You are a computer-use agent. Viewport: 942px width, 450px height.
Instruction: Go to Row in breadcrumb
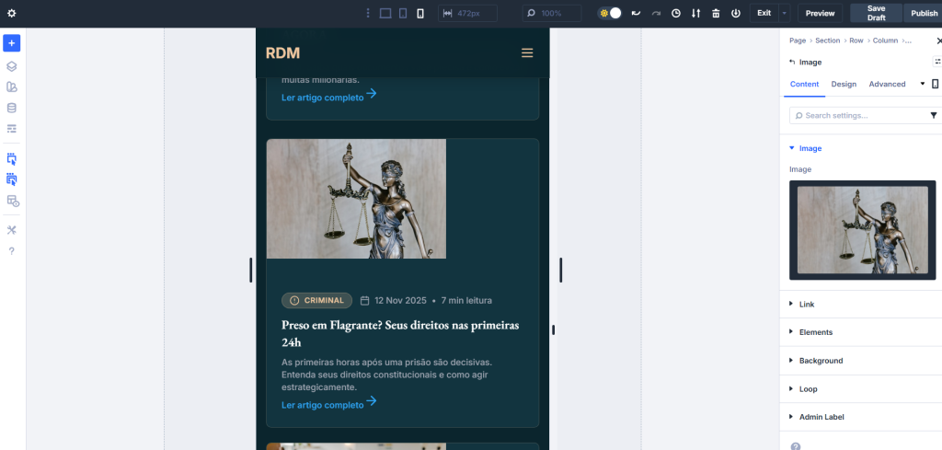tap(856, 40)
